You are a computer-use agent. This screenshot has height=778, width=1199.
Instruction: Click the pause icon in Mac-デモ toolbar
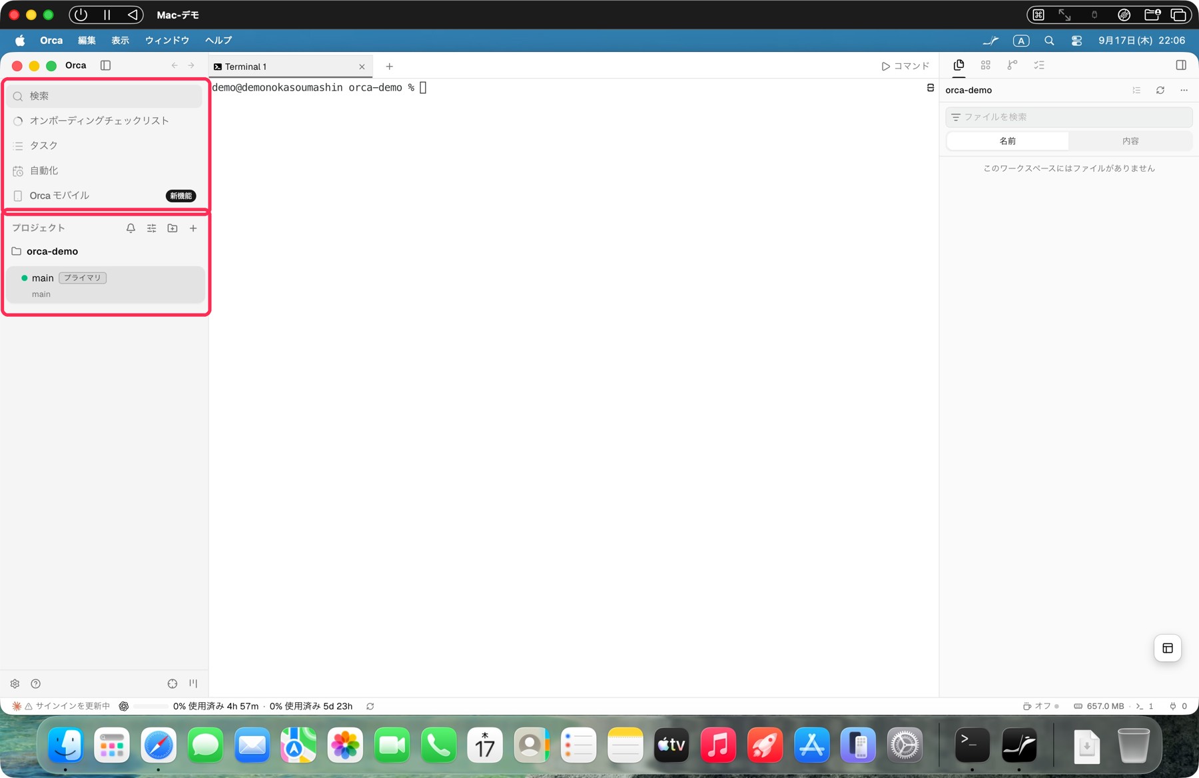coord(107,15)
